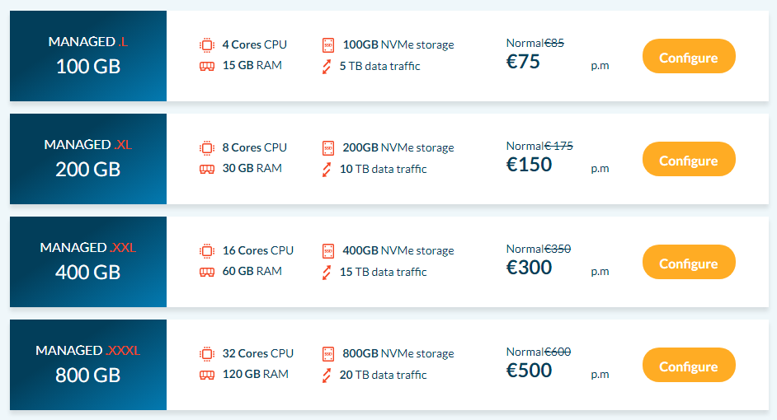This screenshot has width=777, height=420.
Task: Click the SSD icon beside 100GB NVMe storage
Action: (328, 45)
